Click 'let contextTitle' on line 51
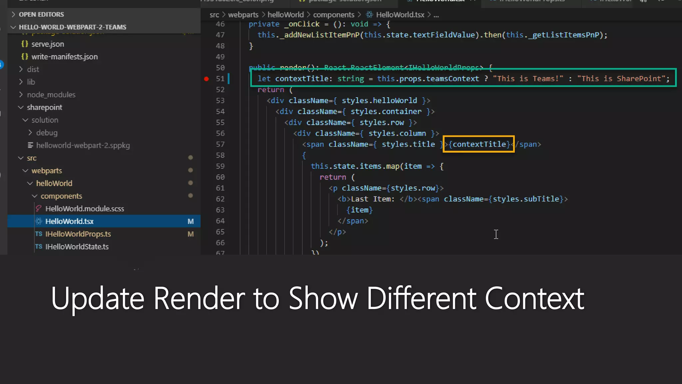The image size is (682, 384). click(293, 79)
